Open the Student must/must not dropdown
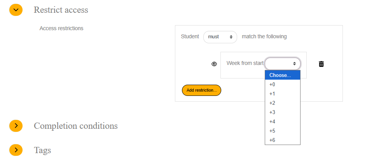 click(220, 37)
